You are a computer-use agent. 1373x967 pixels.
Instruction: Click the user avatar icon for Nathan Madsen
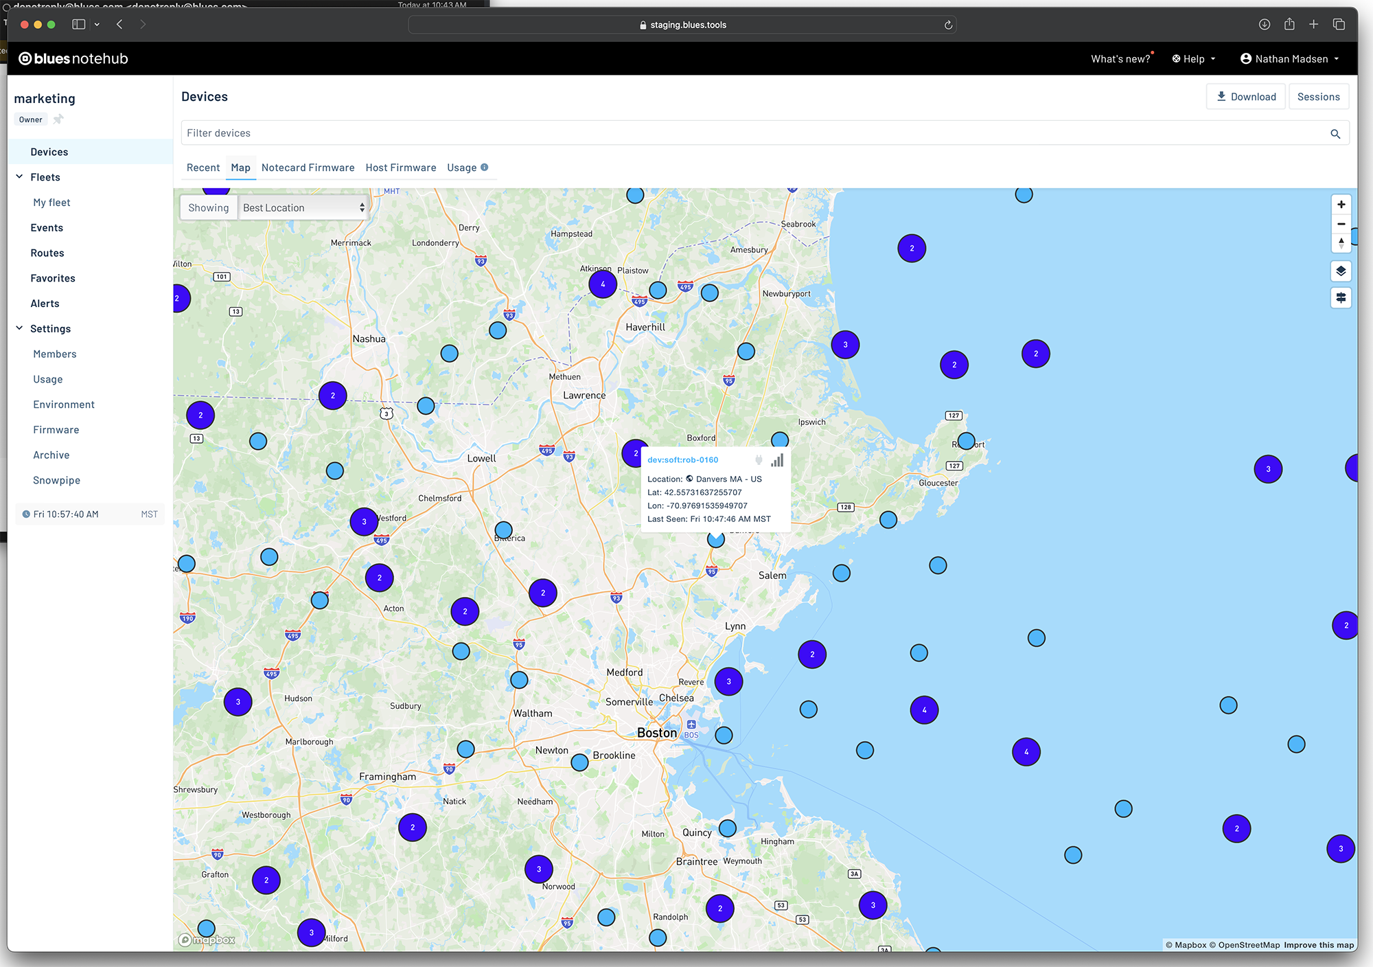[x=1245, y=58]
